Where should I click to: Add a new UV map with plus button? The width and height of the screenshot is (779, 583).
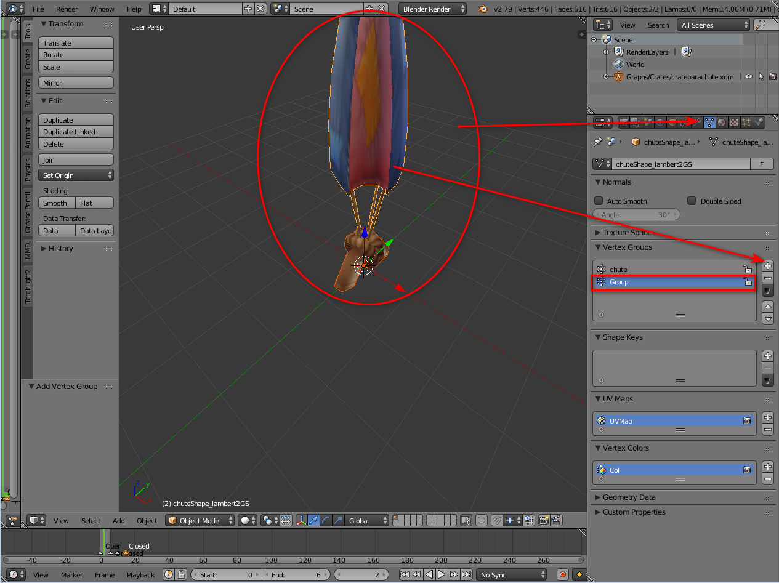[768, 417]
